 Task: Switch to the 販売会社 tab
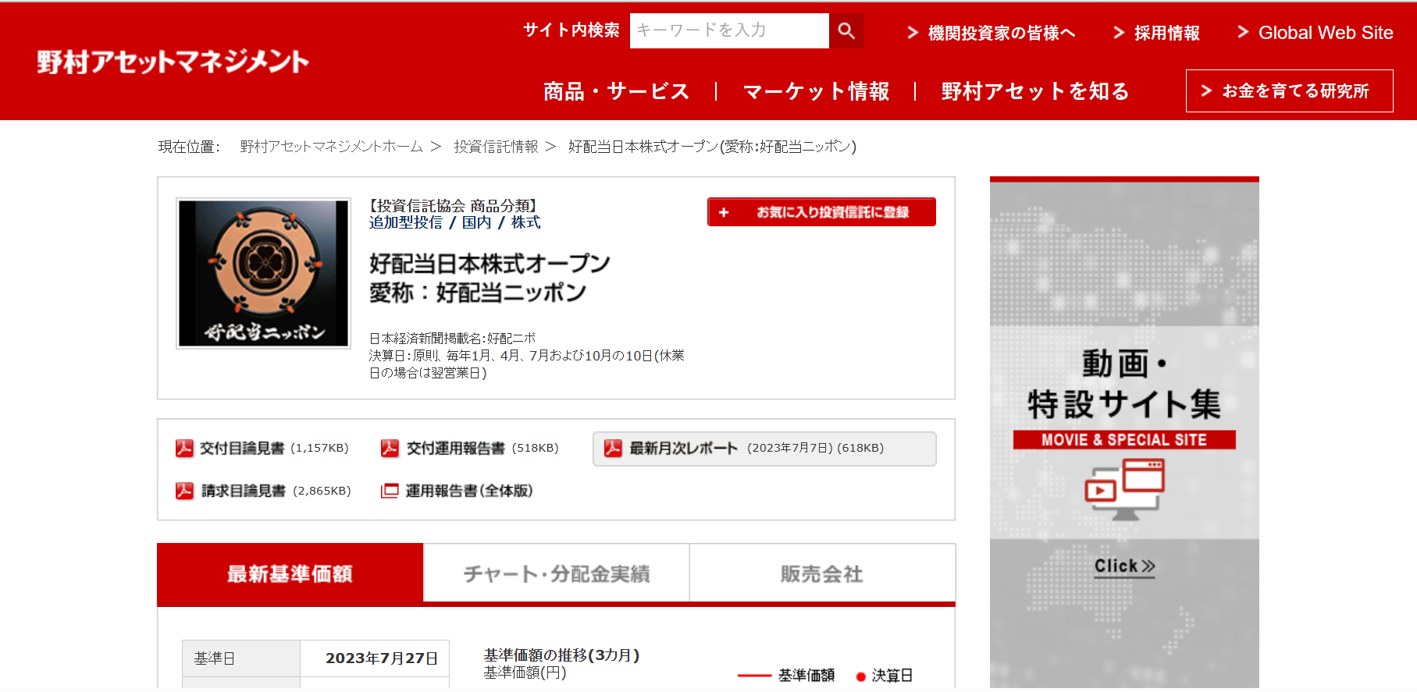point(822,574)
